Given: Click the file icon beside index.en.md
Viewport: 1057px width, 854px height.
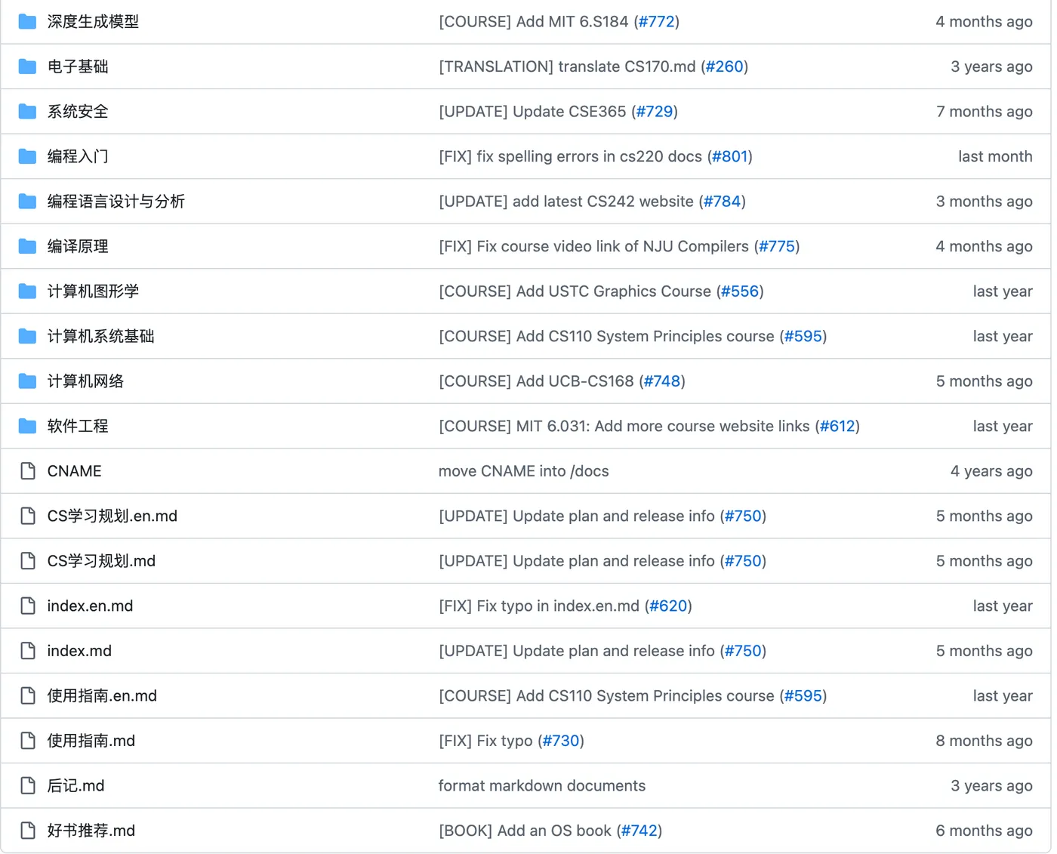Looking at the screenshot, I should (27, 606).
